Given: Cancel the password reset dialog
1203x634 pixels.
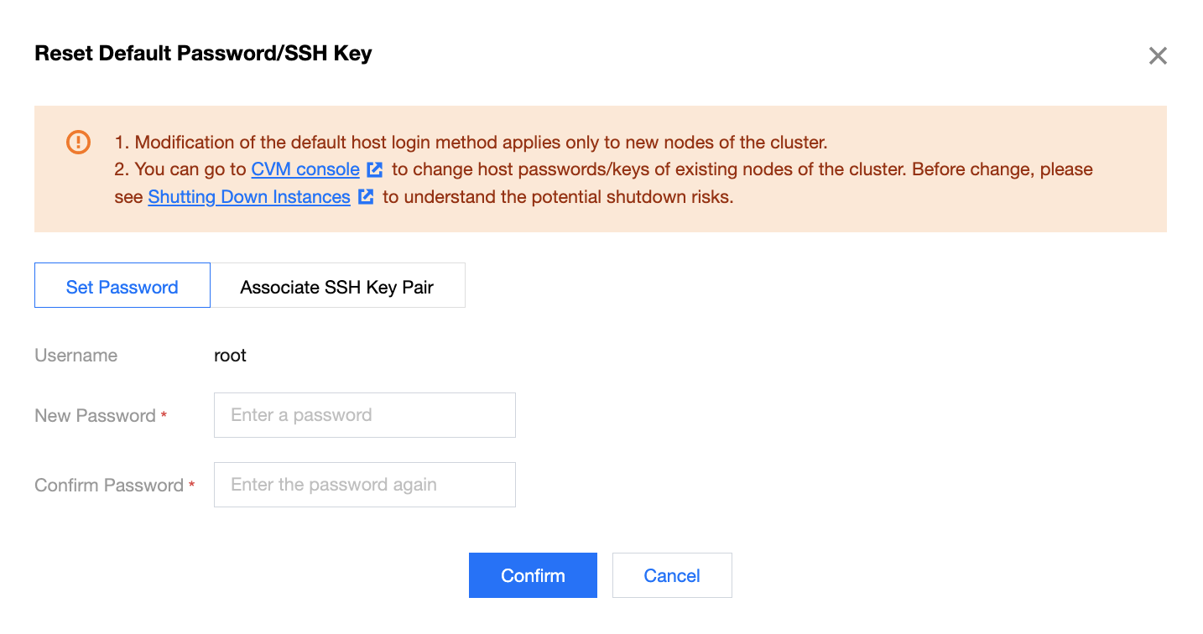Looking at the screenshot, I should [x=672, y=575].
